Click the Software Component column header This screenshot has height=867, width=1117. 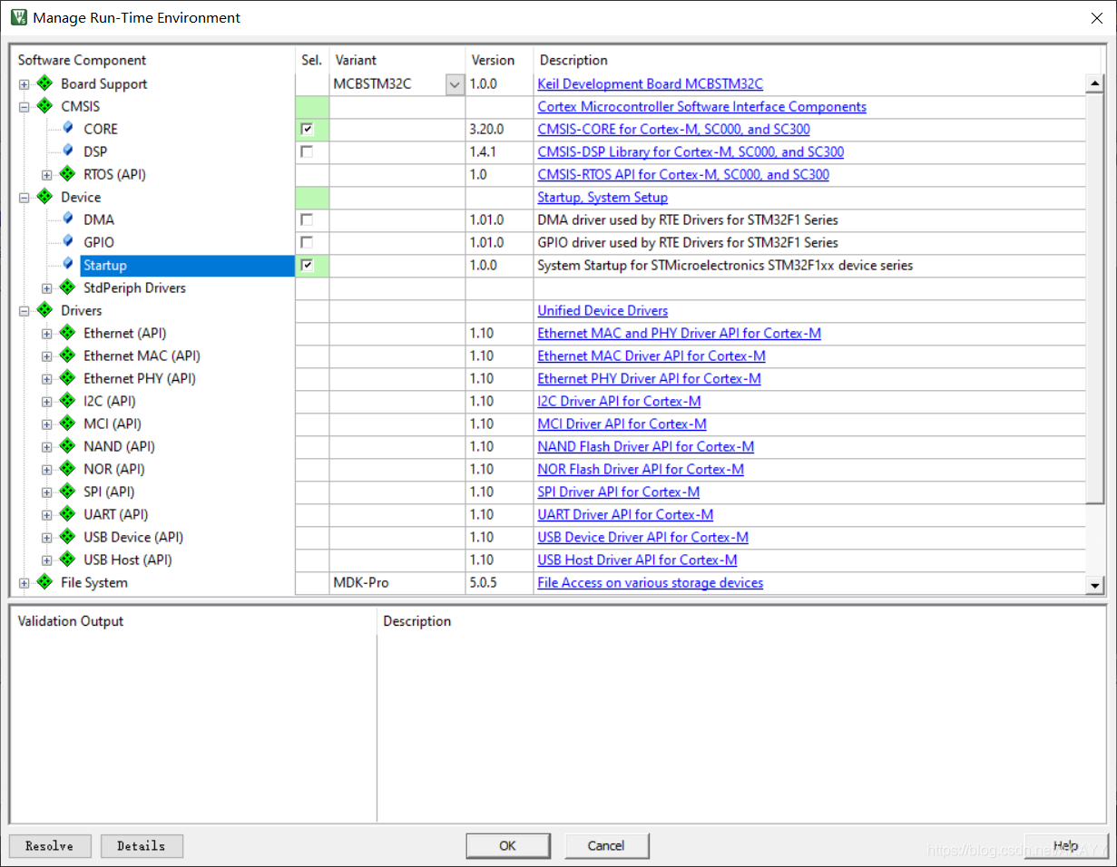(82, 60)
